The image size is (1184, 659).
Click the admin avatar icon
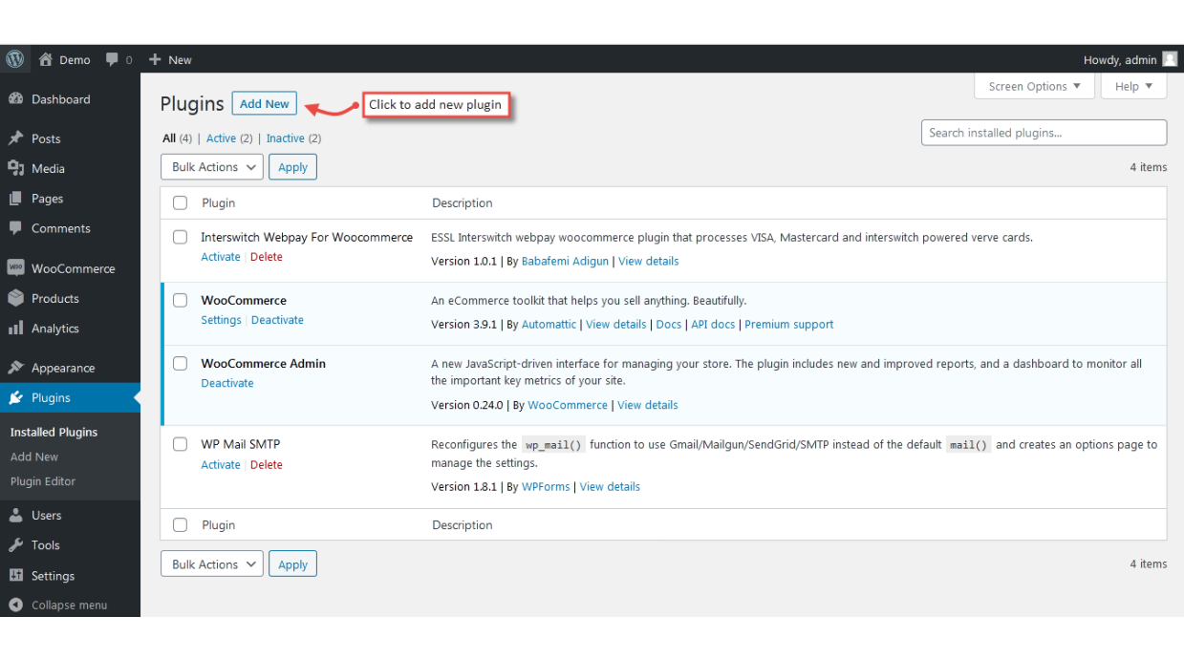pyautogui.click(x=1170, y=59)
